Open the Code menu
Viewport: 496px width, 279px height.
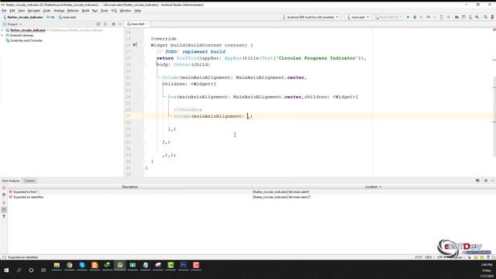click(46, 10)
